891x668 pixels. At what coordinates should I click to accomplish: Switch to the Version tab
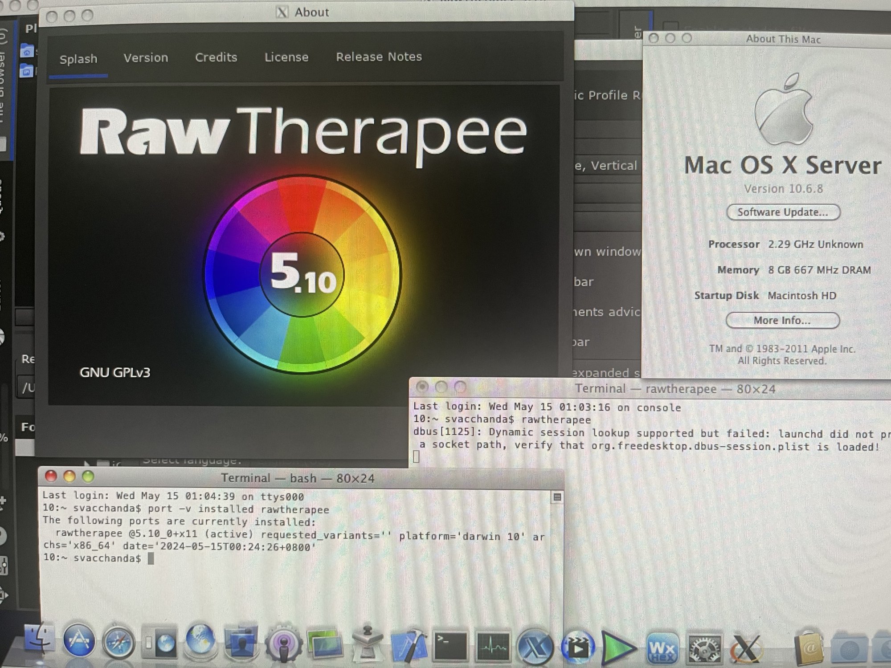pyautogui.click(x=146, y=58)
